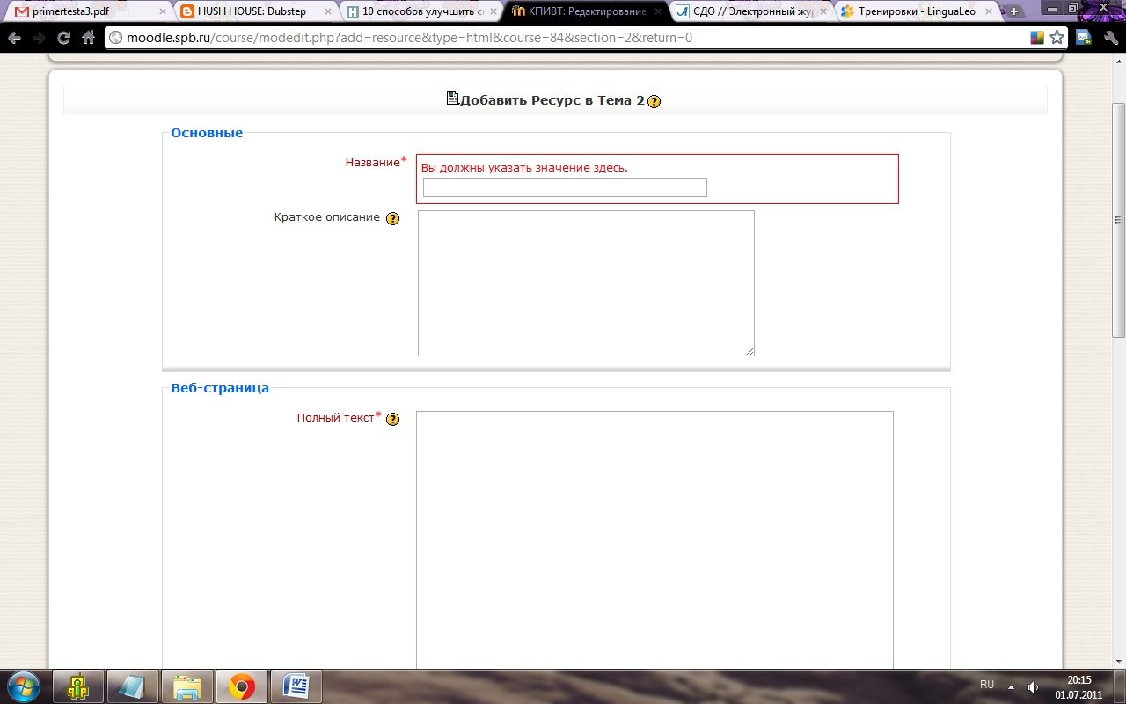1126x704 pixels.
Task: Switch to the СДО // Электронный журнал tab
Action: coord(751,12)
